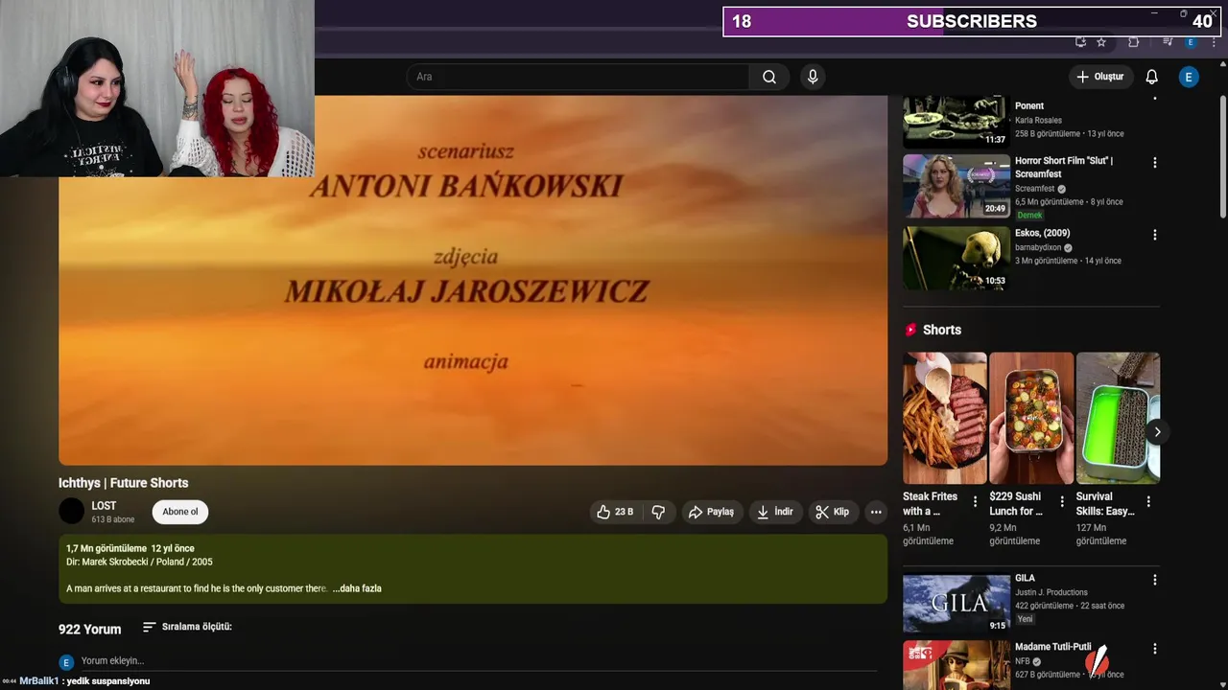Create a clip with Klip button
Screen dimensions: 1228x690
click(x=833, y=512)
